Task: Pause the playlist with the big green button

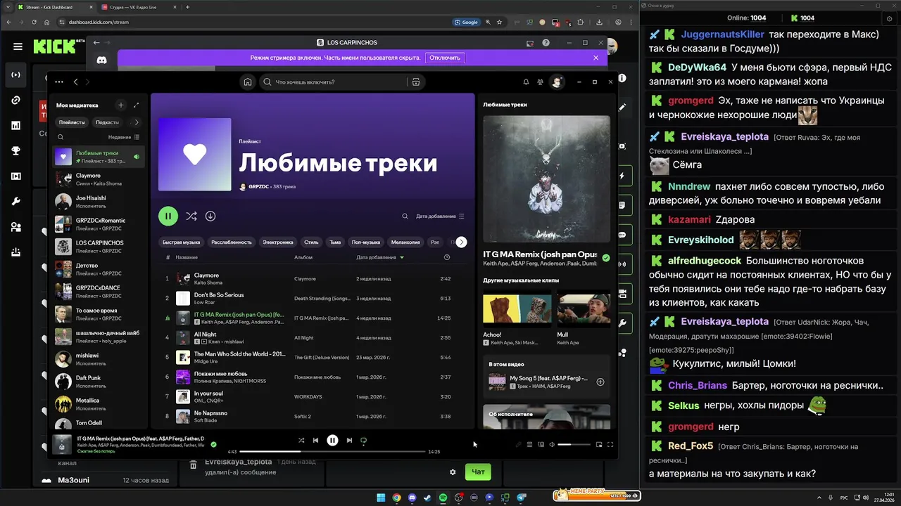Action: click(x=168, y=216)
